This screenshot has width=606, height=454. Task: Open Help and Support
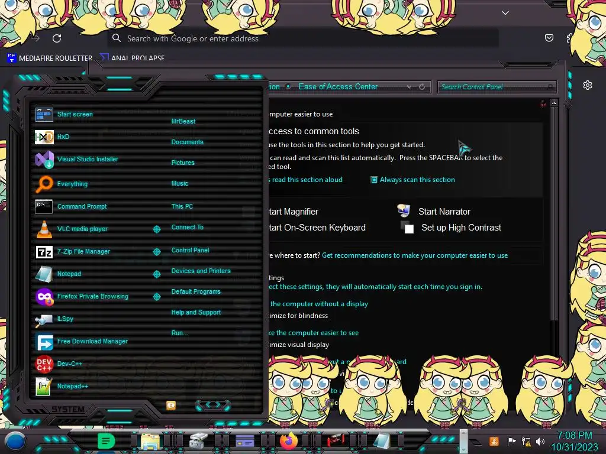point(196,312)
